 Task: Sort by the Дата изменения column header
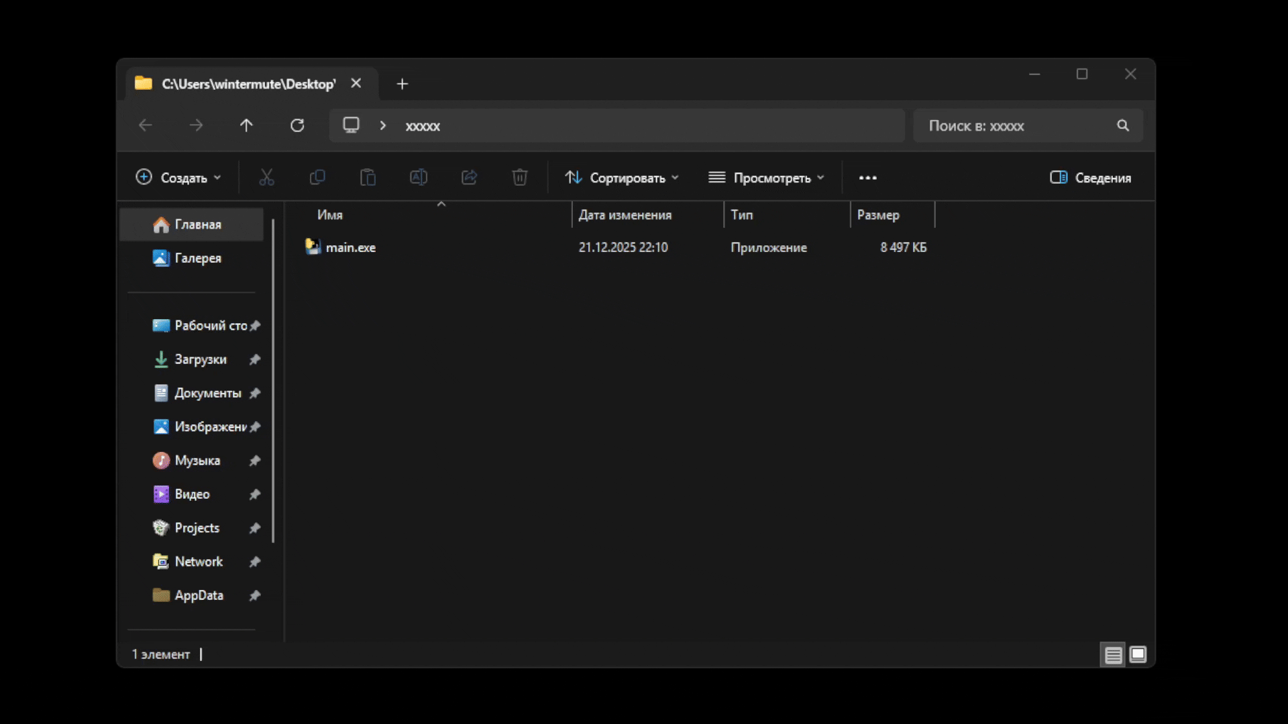[625, 215]
